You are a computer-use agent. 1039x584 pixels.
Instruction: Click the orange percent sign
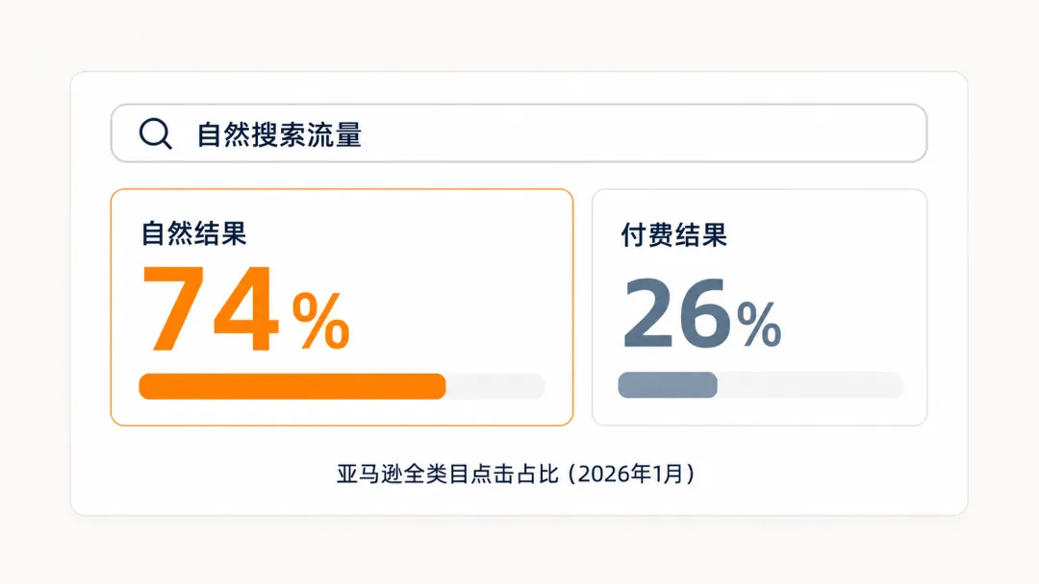coord(320,320)
